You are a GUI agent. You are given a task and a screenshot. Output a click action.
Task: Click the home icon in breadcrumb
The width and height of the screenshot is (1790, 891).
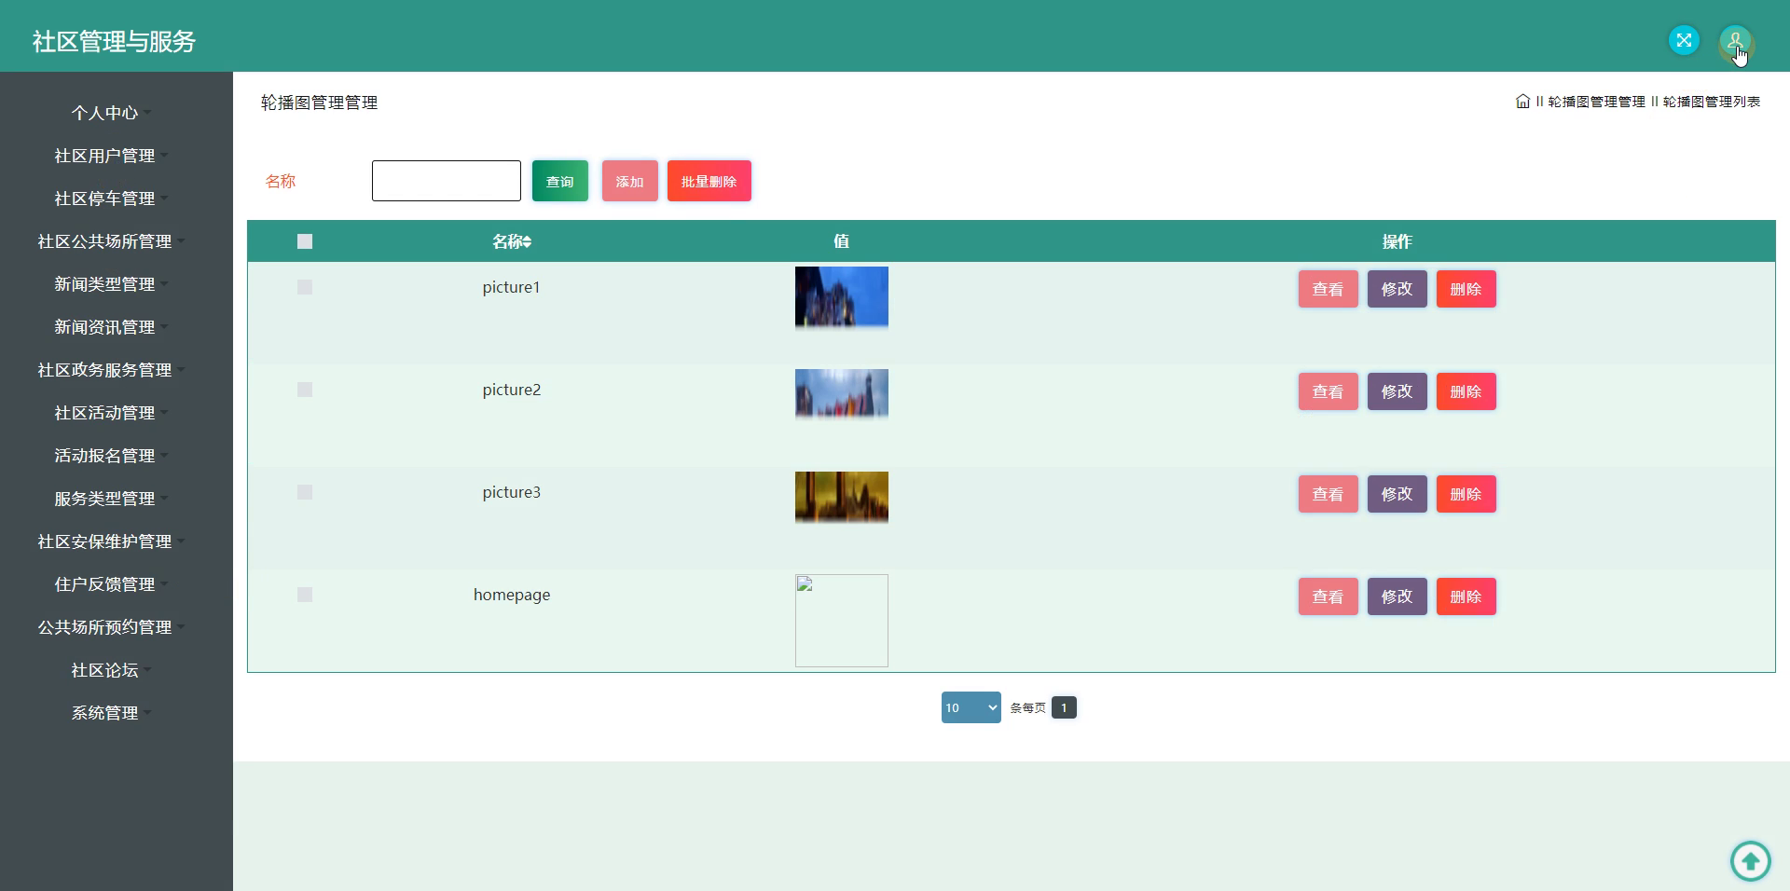pyautogui.click(x=1522, y=102)
